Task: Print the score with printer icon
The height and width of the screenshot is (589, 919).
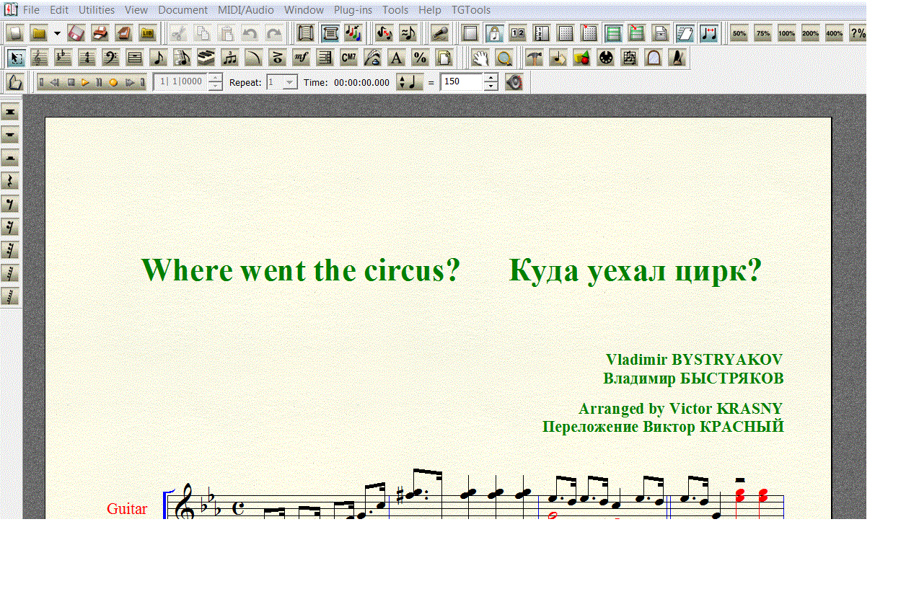Action: 100,33
